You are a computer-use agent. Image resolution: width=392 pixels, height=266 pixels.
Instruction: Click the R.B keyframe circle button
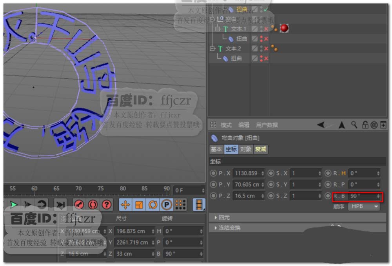[x=328, y=196]
